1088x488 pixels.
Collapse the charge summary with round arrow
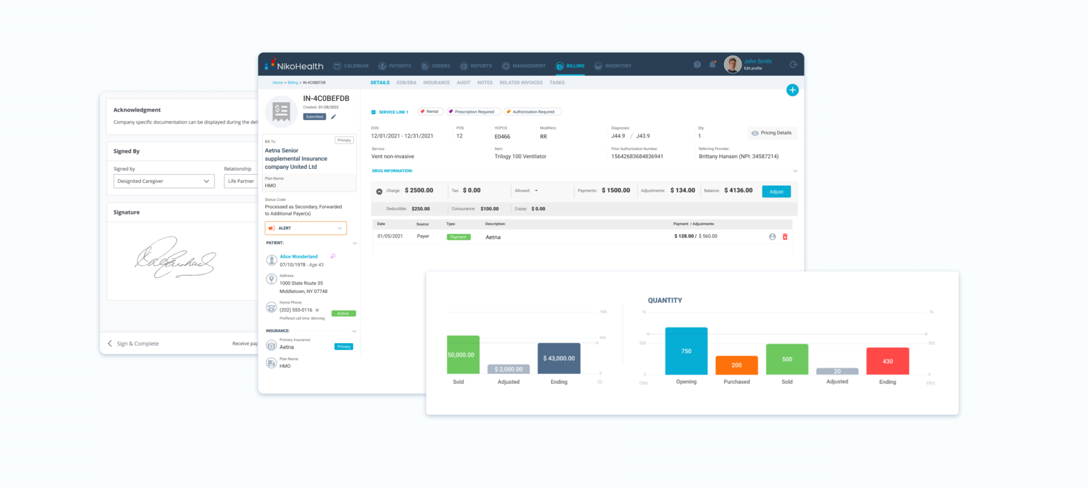379,192
